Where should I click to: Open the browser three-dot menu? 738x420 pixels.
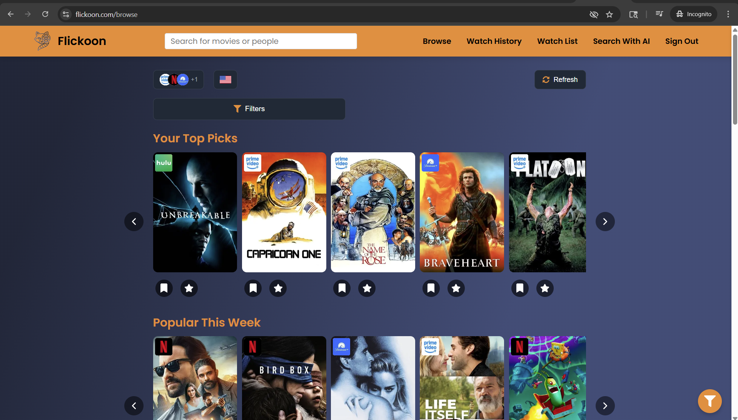pyautogui.click(x=728, y=14)
